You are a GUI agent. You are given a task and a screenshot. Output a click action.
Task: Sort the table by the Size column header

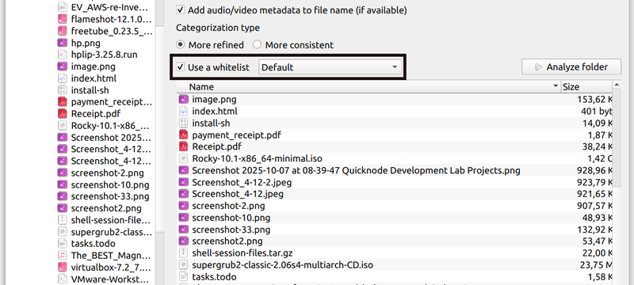coord(586,87)
